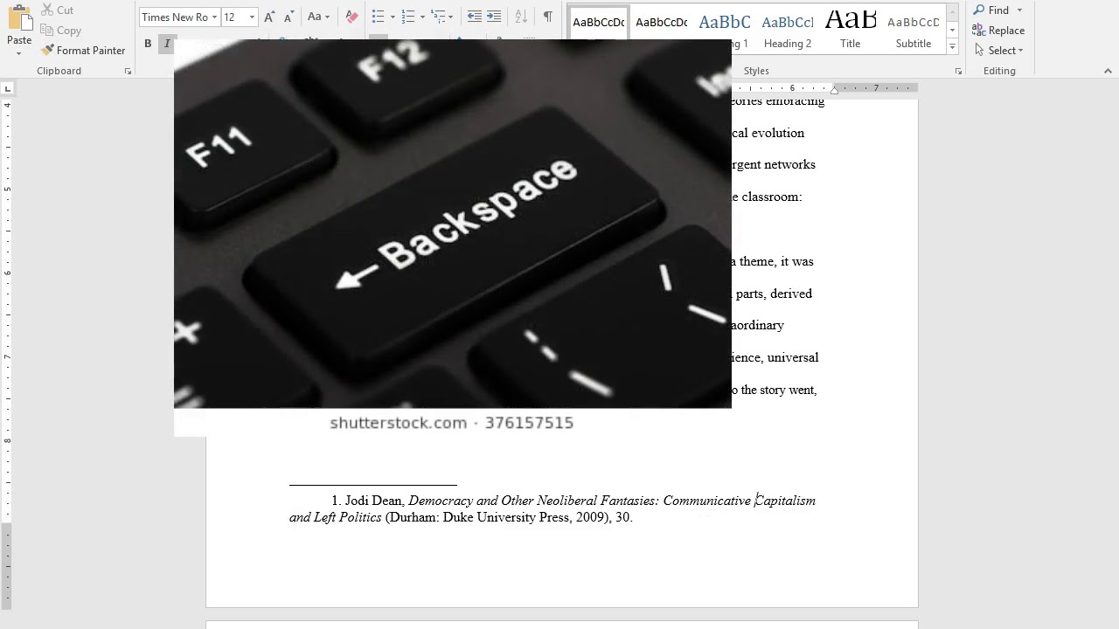Open the Select dropdown
The height and width of the screenshot is (629, 1119).
tap(999, 50)
